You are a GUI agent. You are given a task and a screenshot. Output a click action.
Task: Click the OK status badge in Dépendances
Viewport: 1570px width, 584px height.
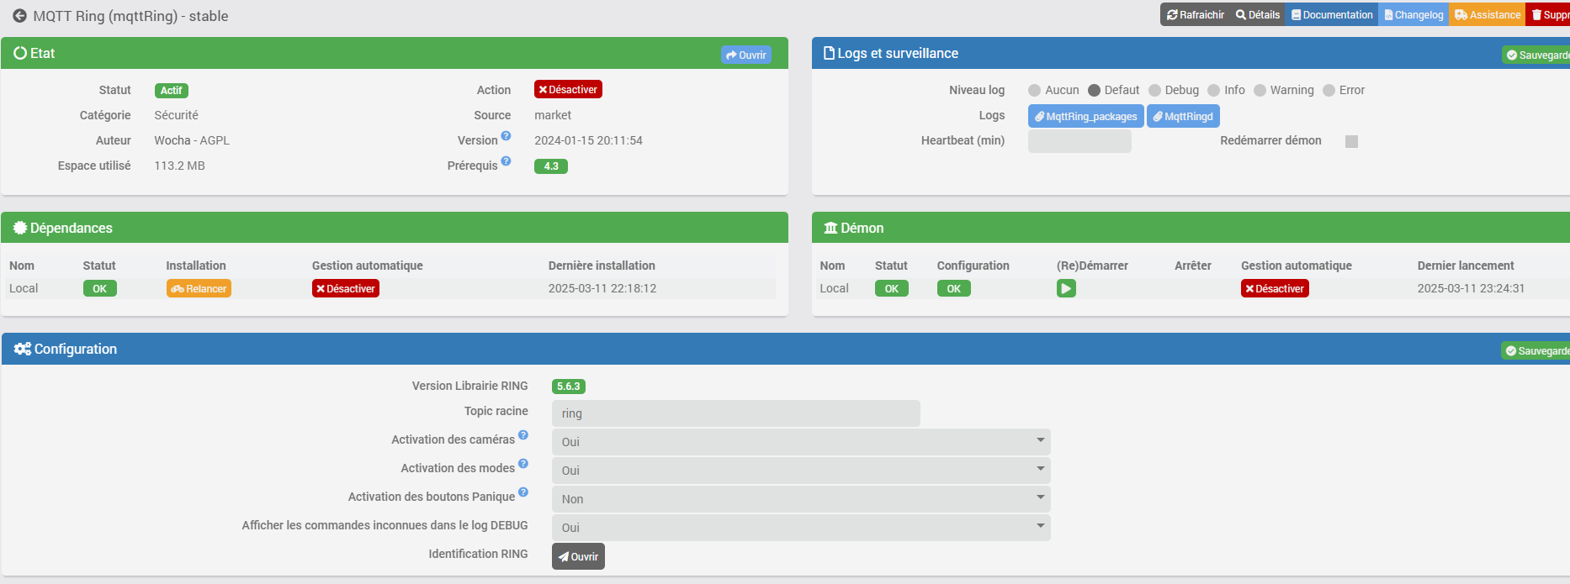pos(99,288)
